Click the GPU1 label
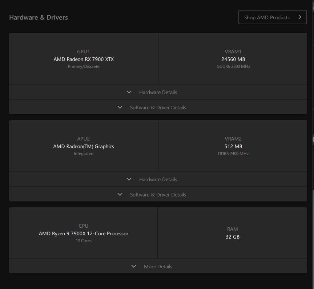Image resolution: width=314 pixels, height=289 pixels. (83, 52)
